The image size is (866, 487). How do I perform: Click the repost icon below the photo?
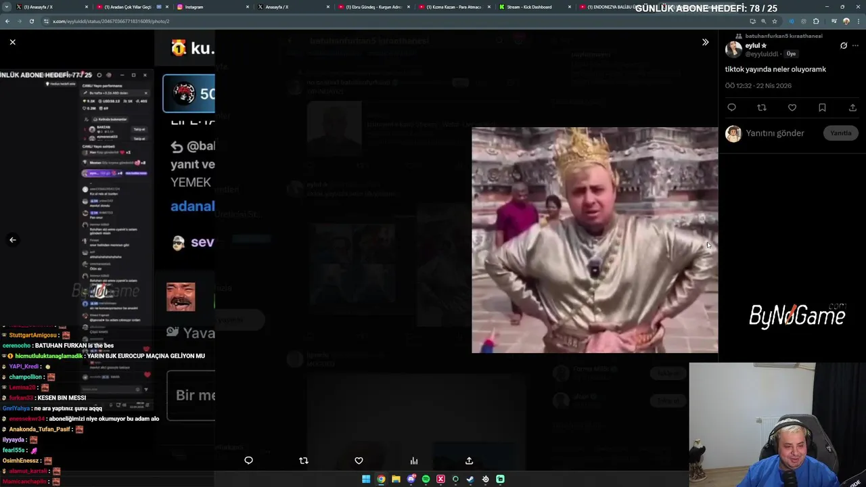point(303,461)
